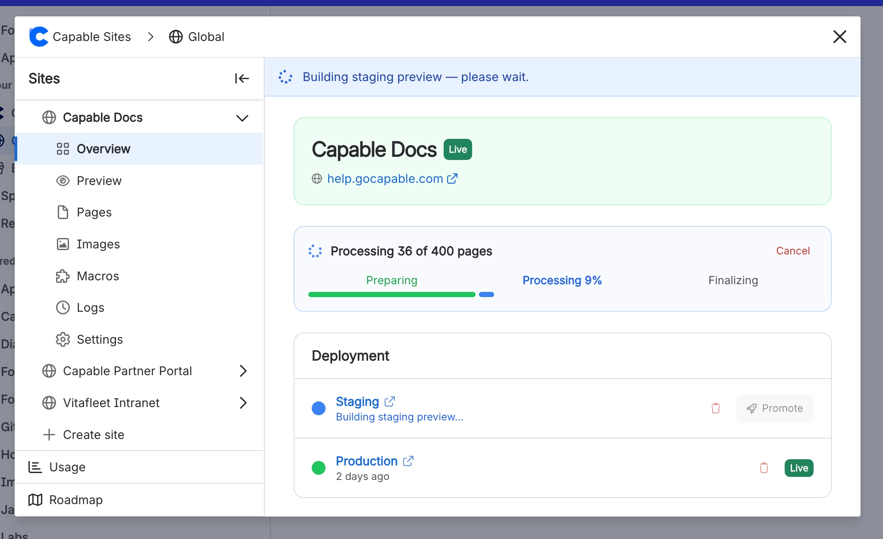View the Logs section

coord(139,307)
